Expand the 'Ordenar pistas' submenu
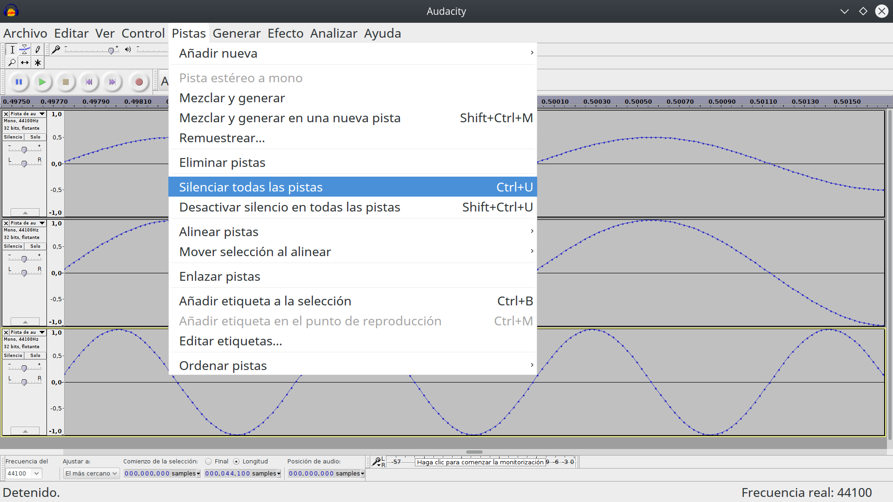The width and height of the screenshot is (893, 502). (x=353, y=366)
